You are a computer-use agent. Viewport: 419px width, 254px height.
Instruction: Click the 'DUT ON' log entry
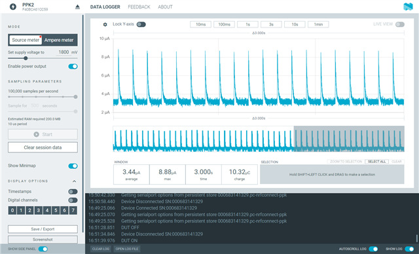pos(130,241)
